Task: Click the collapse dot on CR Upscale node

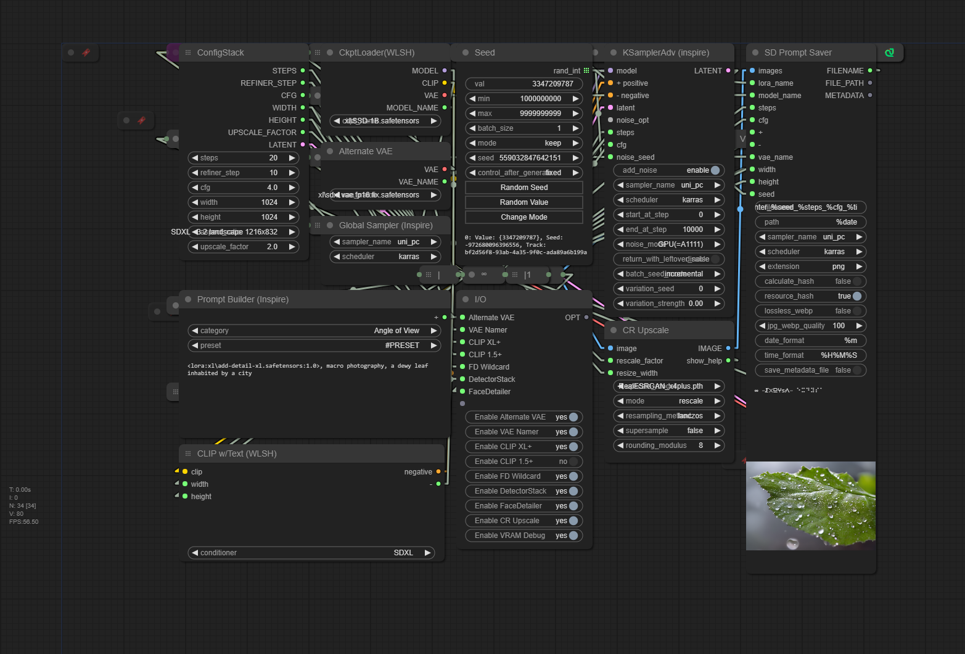Action: pos(614,330)
